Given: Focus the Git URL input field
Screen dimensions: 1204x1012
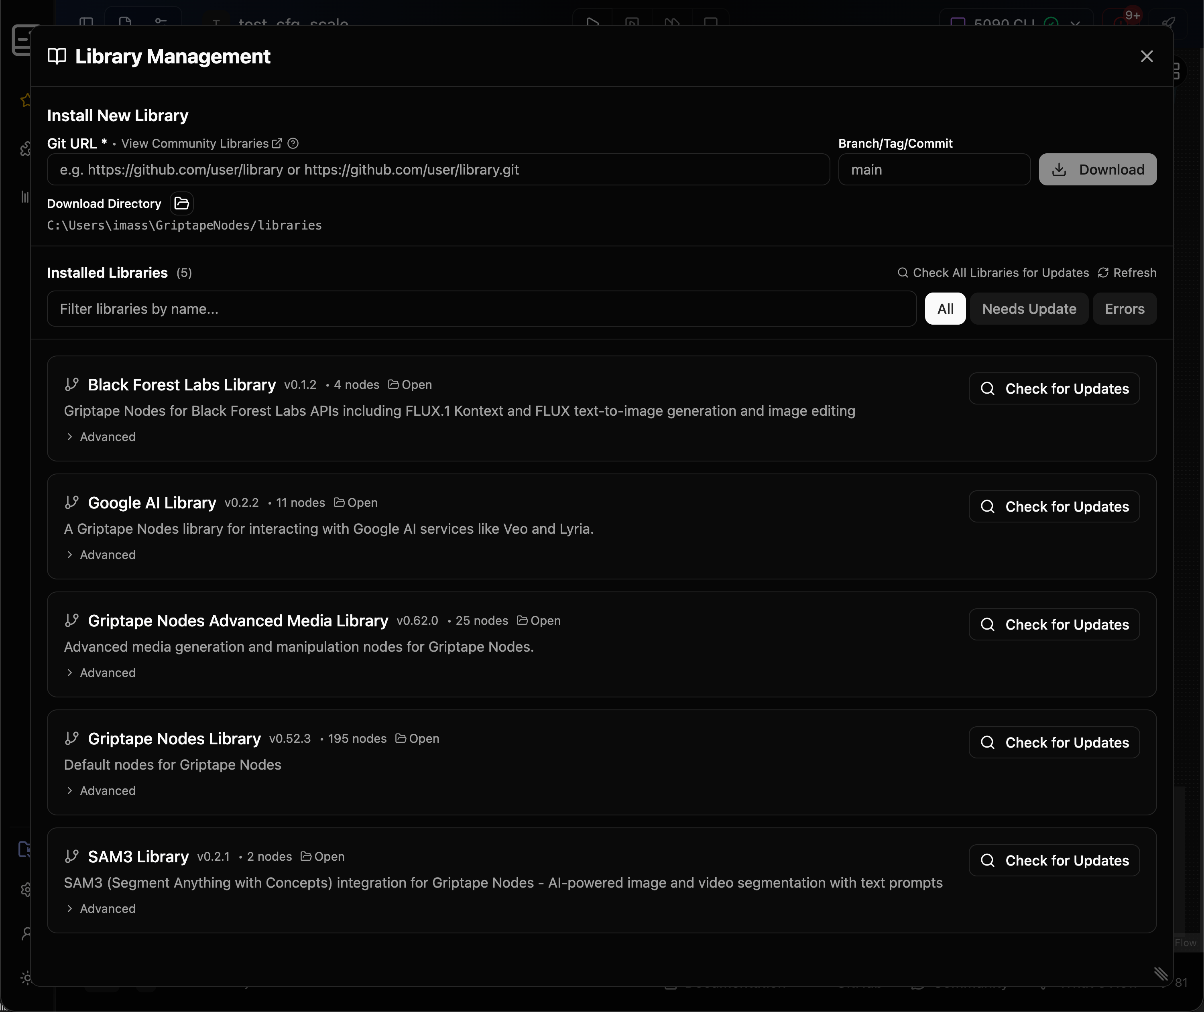Looking at the screenshot, I should coord(438,170).
